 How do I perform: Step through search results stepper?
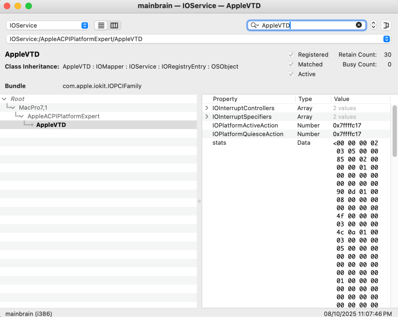373,25
